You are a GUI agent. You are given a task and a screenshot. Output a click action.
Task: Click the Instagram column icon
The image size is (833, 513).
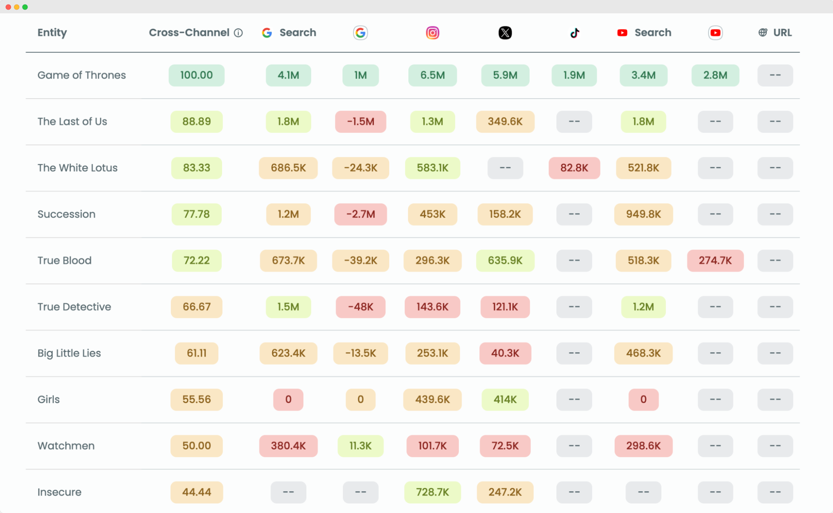pos(433,33)
